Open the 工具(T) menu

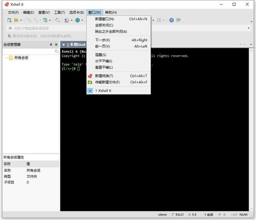(x=59, y=12)
